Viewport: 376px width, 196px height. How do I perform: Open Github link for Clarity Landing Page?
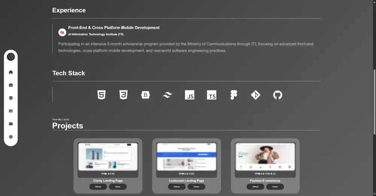[x=98, y=187]
